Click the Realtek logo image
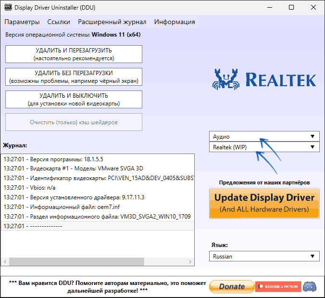This screenshot has width=325, height=298. click(x=264, y=79)
